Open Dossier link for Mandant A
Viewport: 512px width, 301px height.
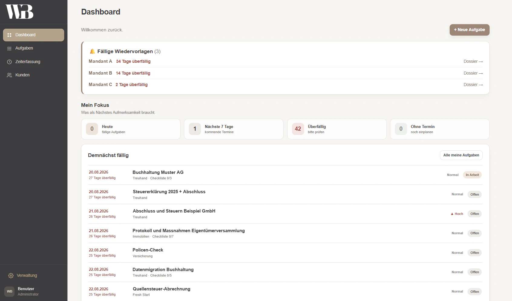click(473, 62)
